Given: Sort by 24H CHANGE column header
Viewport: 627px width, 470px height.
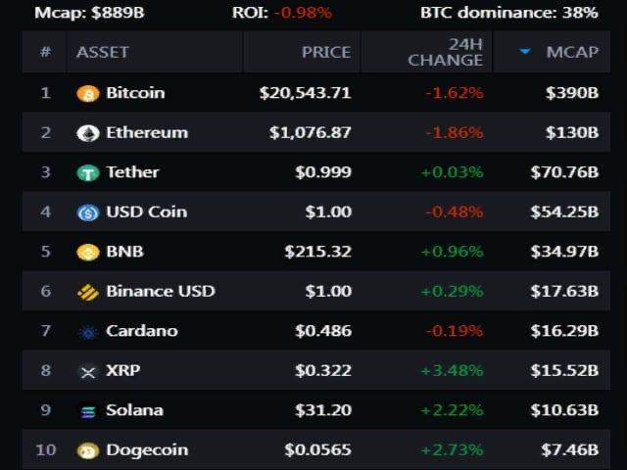Looking at the screenshot, I should pyautogui.click(x=446, y=52).
